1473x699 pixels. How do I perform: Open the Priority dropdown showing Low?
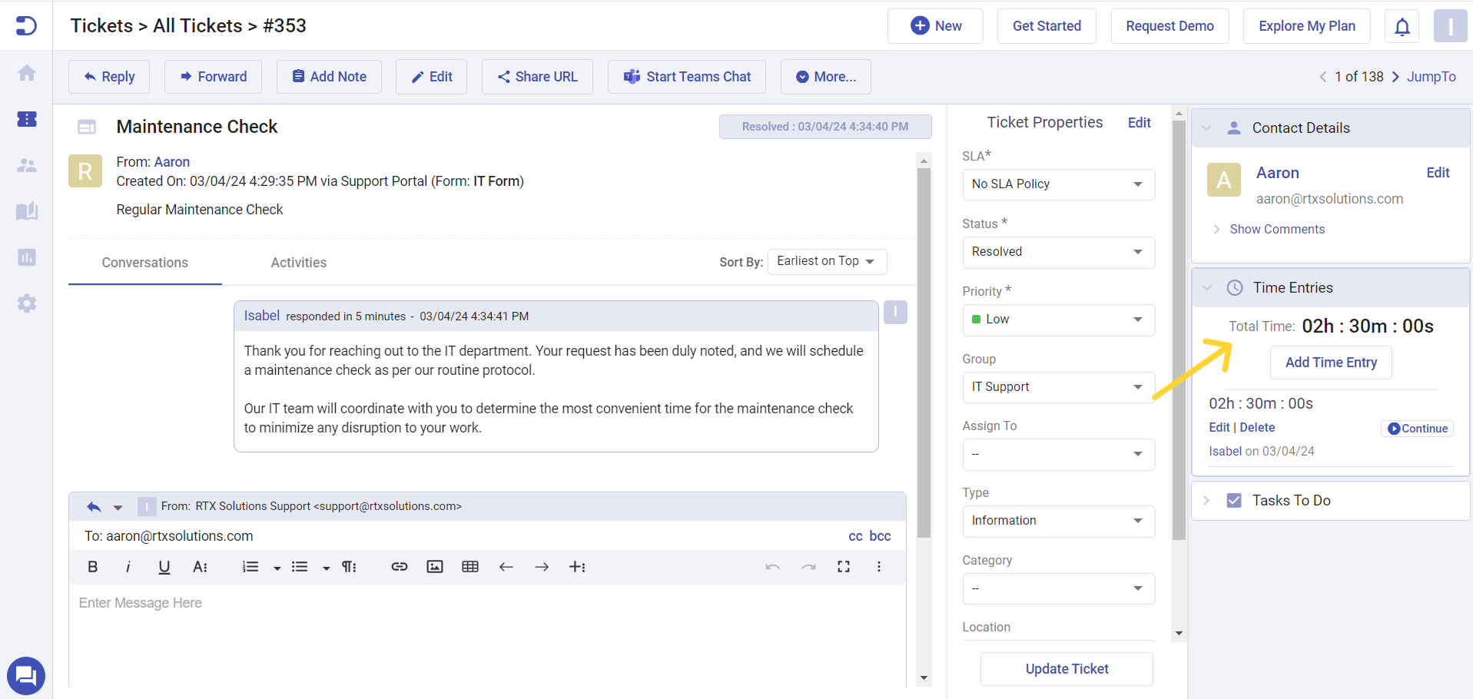coord(1058,320)
